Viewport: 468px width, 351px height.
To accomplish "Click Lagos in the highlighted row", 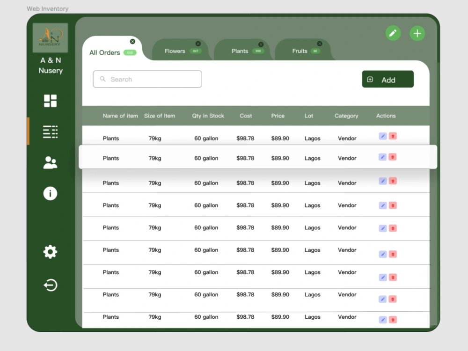I will [x=313, y=158].
